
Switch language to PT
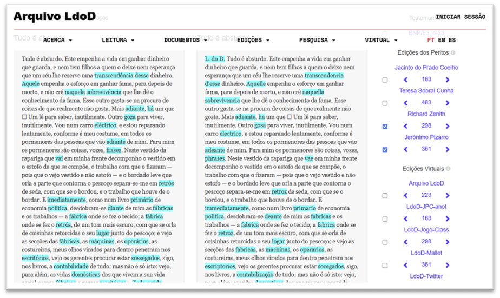(x=431, y=40)
